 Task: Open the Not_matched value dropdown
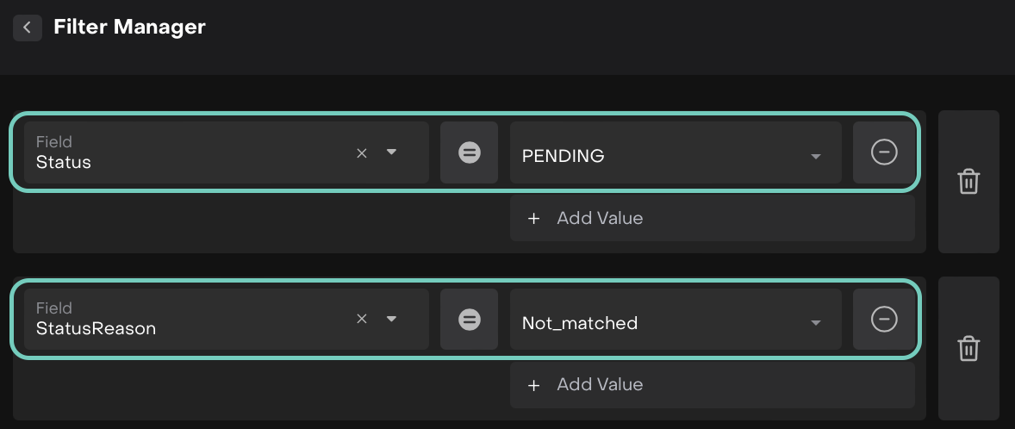[815, 323]
